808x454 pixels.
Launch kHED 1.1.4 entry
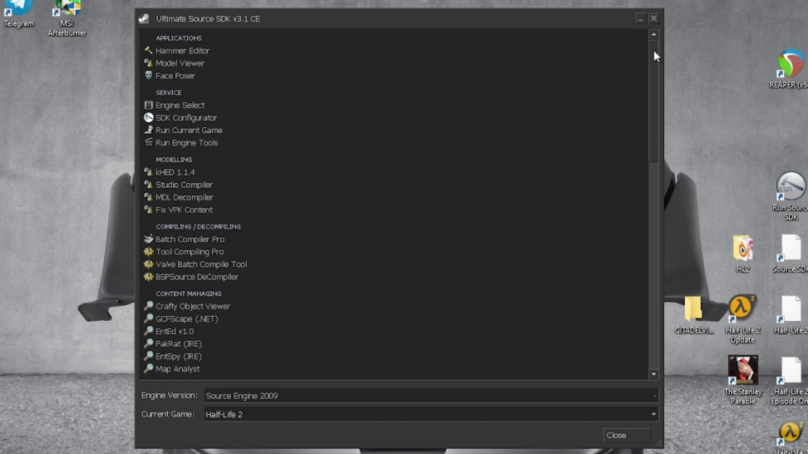(x=175, y=172)
